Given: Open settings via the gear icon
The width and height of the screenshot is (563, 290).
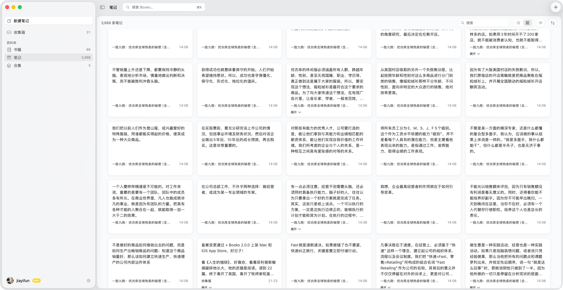Looking at the screenshot, I should coord(89,281).
